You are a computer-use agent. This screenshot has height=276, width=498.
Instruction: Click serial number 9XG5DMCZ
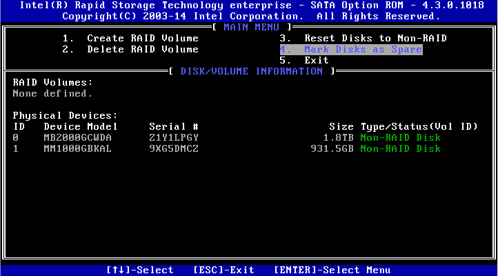(174, 148)
